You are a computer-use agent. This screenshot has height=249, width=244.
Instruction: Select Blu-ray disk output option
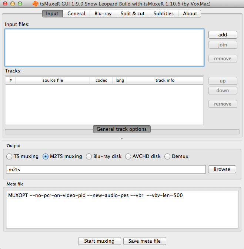coord(89,156)
